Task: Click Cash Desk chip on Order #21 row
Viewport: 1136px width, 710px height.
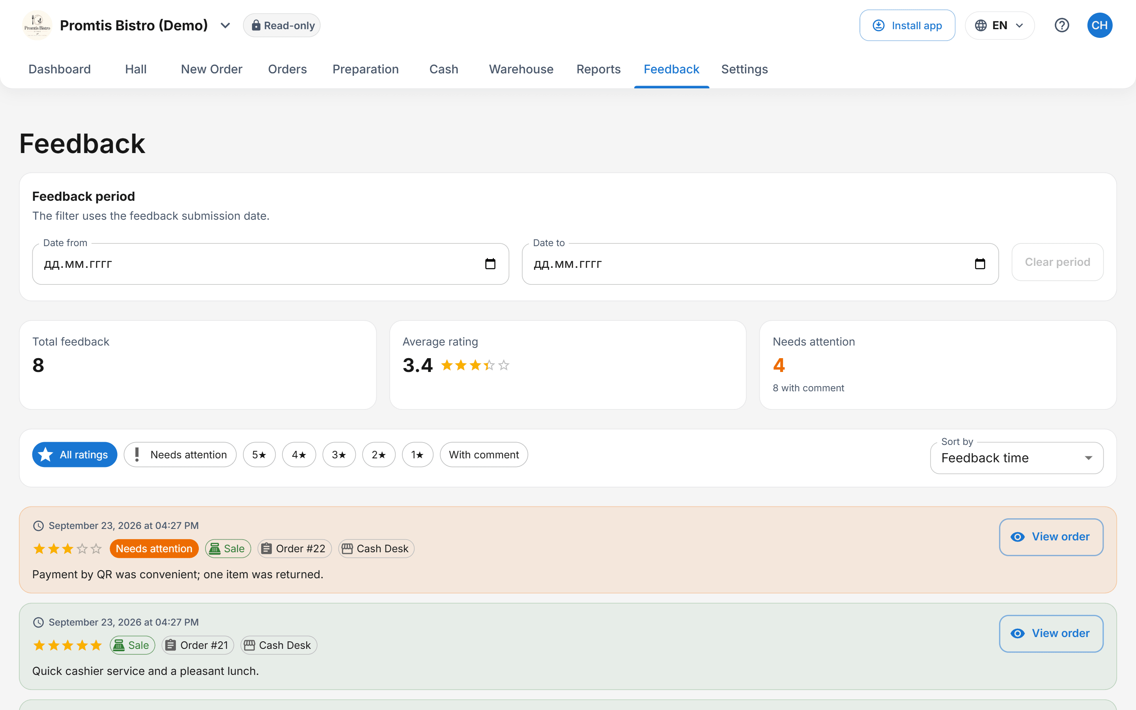Action: click(279, 645)
